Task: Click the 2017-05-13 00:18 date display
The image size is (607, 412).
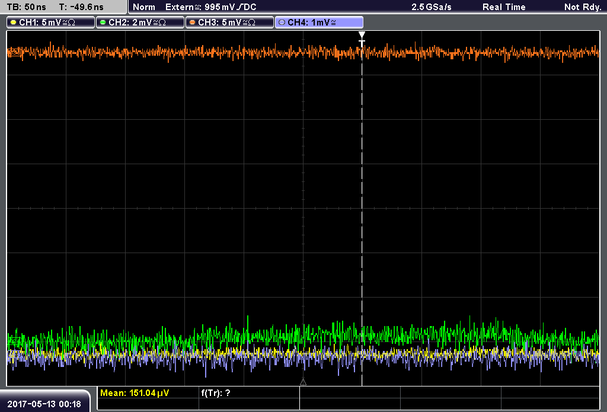Action: (44, 404)
